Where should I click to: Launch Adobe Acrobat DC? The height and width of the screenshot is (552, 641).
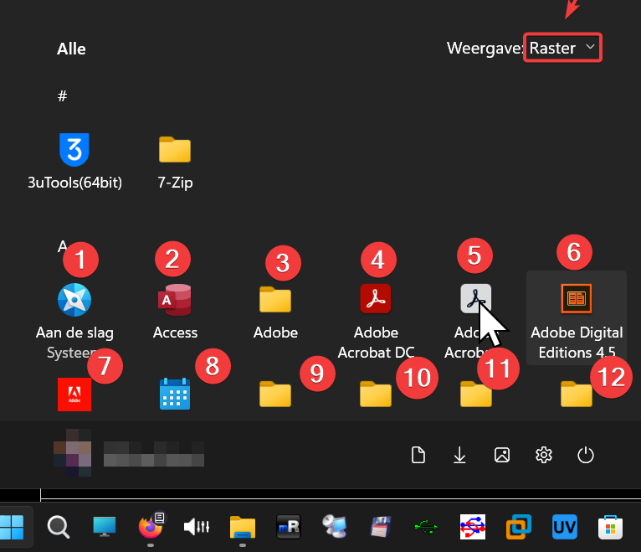pyautogui.click(x=376, y=320)
